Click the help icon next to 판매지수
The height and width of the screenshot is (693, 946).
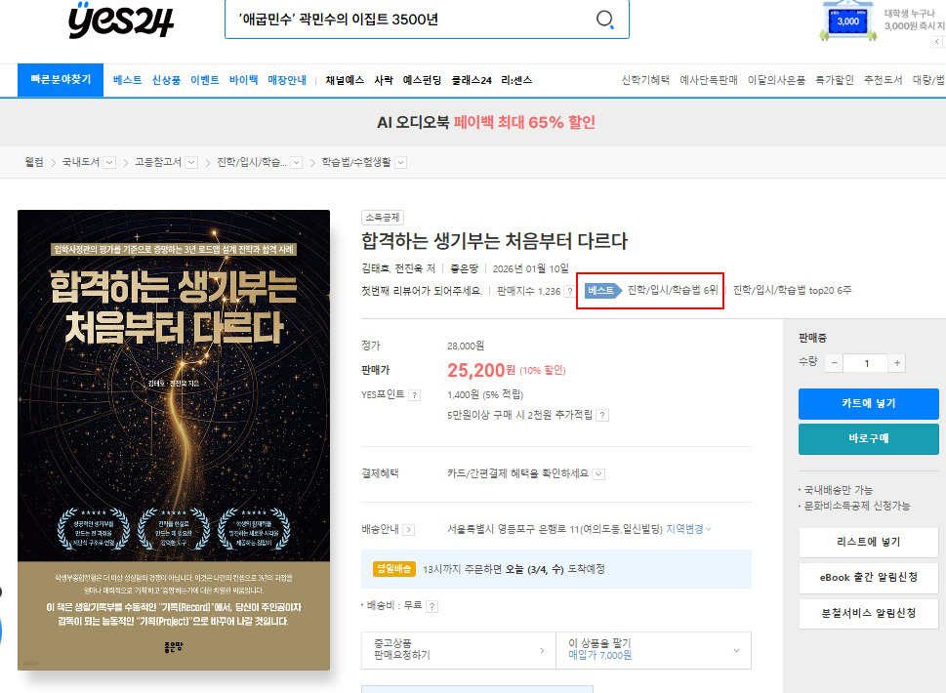tap(569, 291)
